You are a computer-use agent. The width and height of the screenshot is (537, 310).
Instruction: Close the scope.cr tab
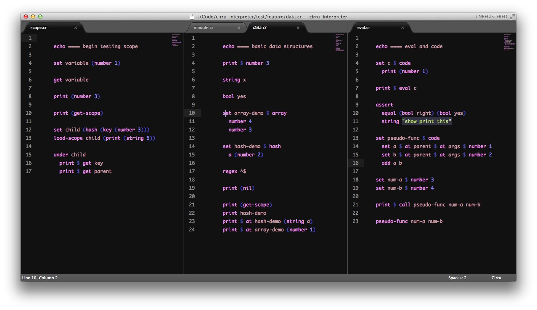tap(75, 28)
